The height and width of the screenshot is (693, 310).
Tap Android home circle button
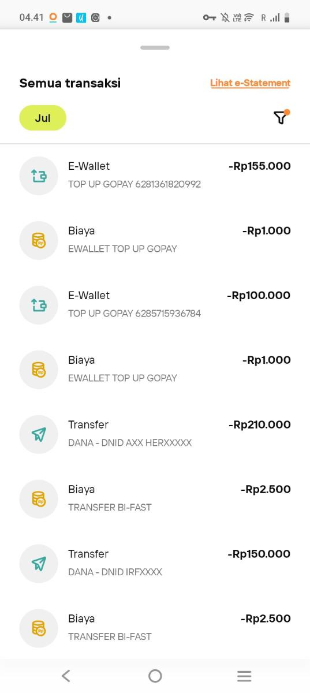[155, 676]
